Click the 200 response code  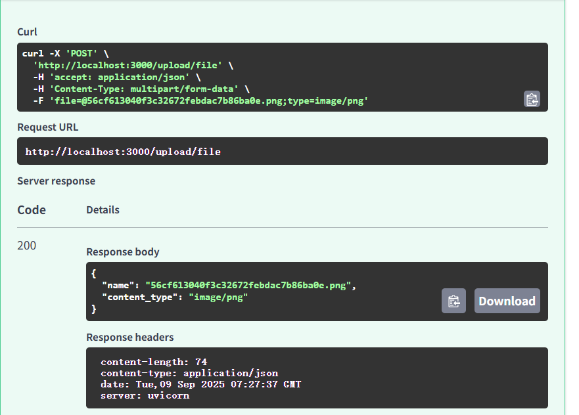tap(26, 246)
